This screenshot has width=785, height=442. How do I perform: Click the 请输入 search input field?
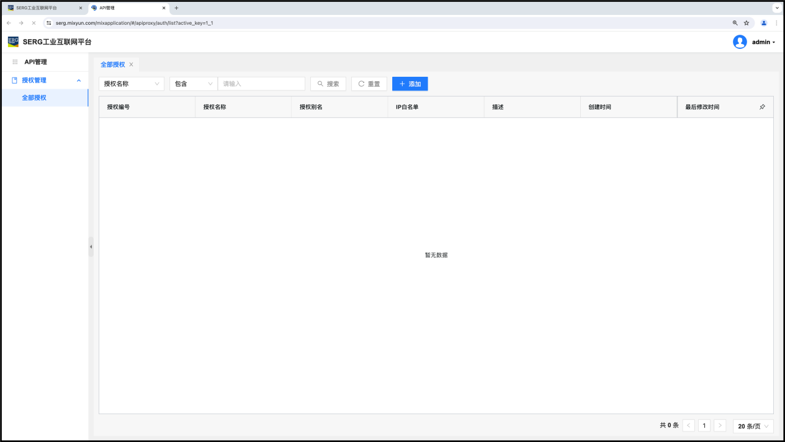point(261,84)
